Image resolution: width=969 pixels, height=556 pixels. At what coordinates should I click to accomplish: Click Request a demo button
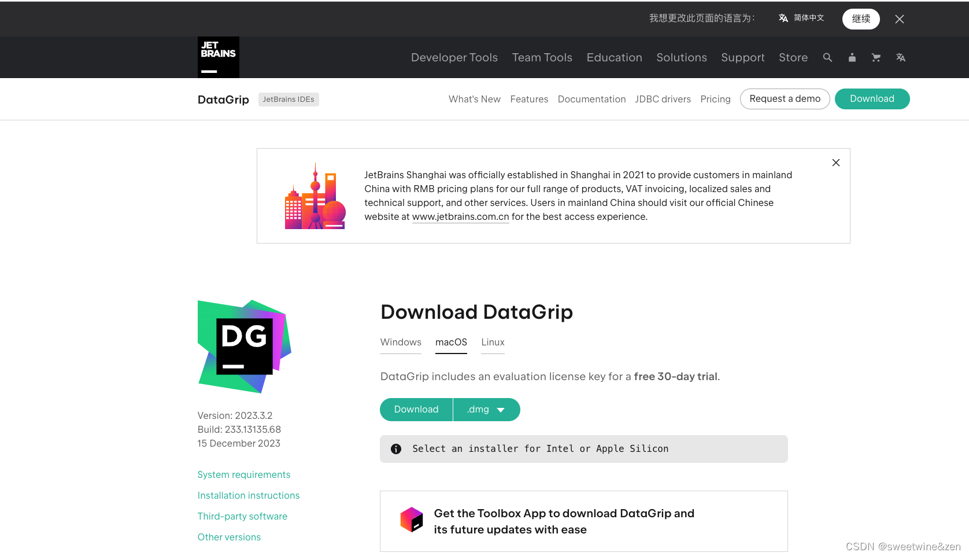click(785, 99)
